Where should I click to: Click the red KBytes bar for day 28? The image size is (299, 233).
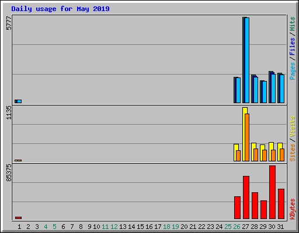[x=255, y=206]
